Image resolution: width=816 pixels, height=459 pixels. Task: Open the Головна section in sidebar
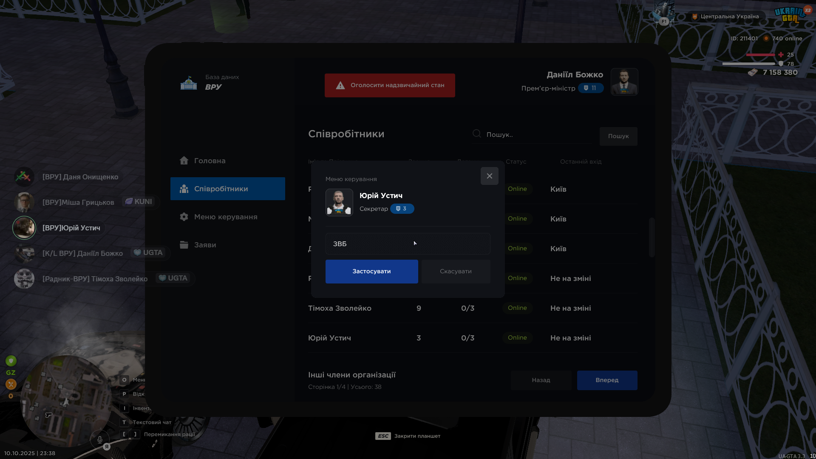[x=203, y=161]
